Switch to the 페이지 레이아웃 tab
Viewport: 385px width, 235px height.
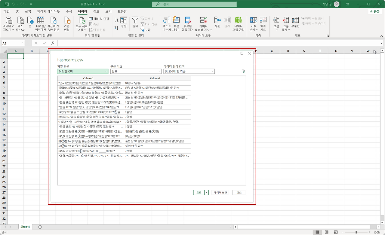pos(48,11)
